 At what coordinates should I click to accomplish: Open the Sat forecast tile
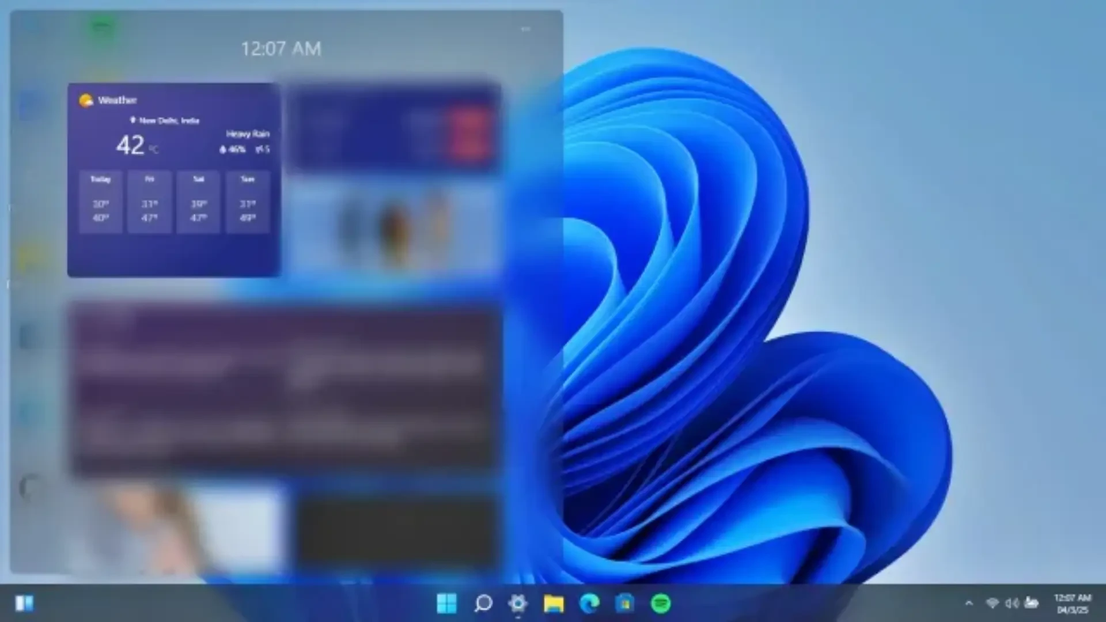[199, 202]
